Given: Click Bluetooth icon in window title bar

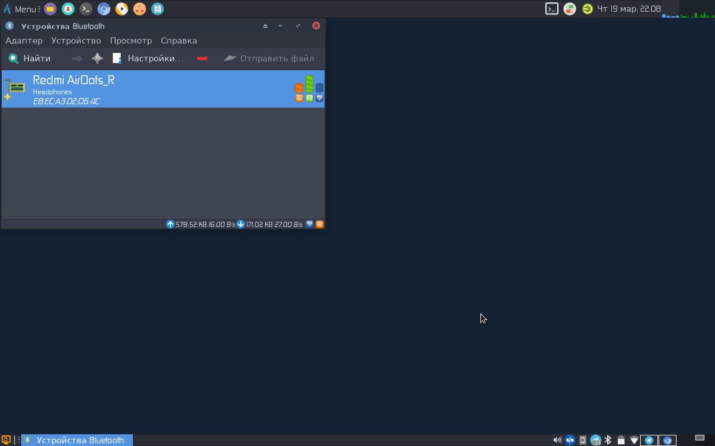Looking at the screenshot, I should tap(9, 26).
